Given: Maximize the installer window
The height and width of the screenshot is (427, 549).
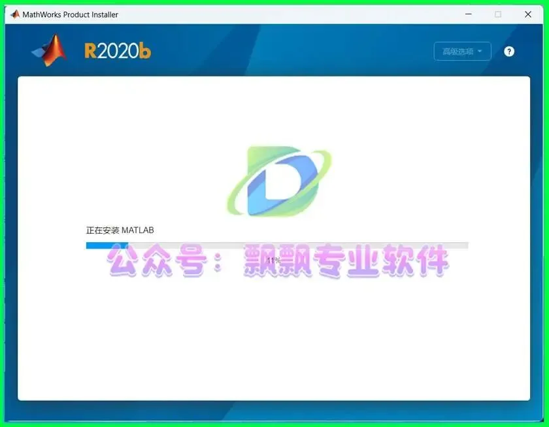Looking at the screenshot, I should tap(498, 14).
